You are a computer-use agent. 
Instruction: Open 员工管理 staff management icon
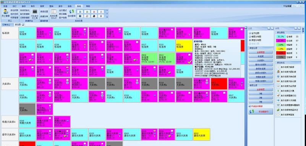coord(5,13)
